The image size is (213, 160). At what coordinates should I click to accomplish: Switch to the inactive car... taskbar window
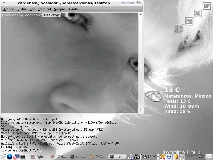tap(78, 157)
